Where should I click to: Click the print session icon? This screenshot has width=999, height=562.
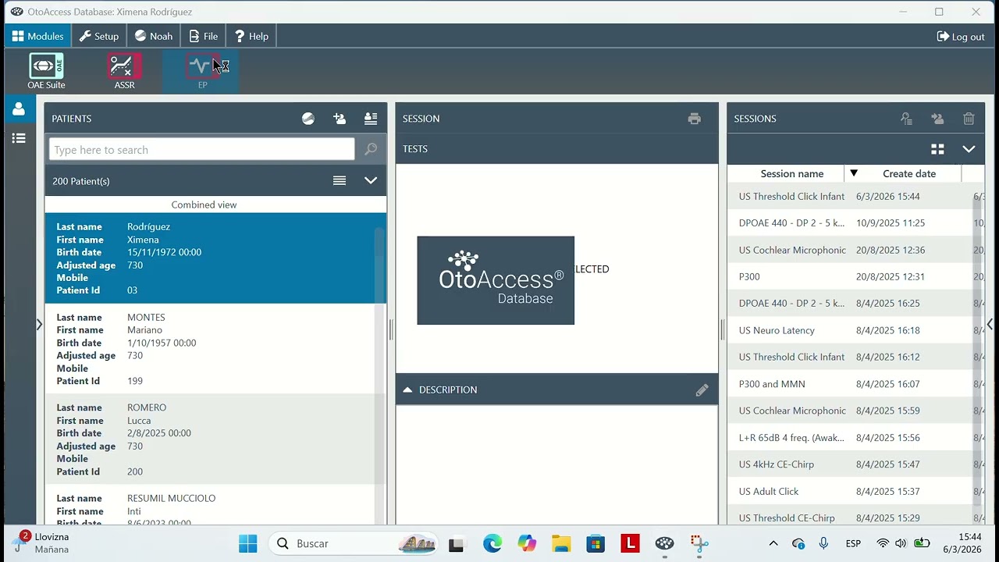coord(694,119)
